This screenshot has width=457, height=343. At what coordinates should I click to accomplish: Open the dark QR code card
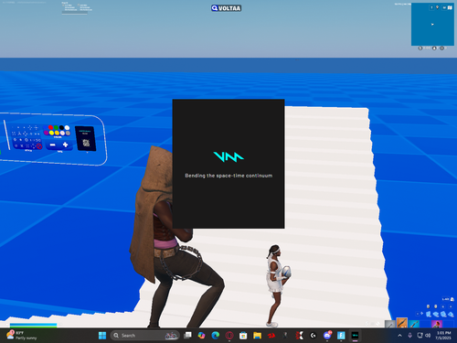point(86,138)
